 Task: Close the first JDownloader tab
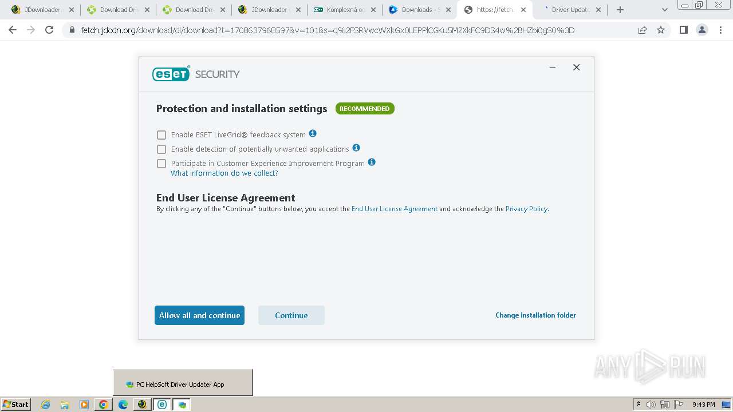click(x=72, y=10)
